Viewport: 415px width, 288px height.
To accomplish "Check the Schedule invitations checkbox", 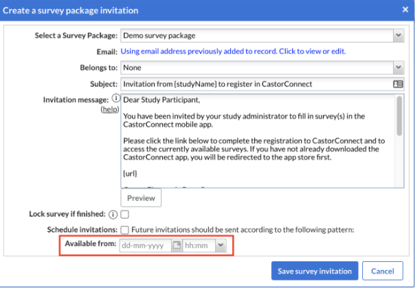I will pyautogui.click(x=125, y=230).
